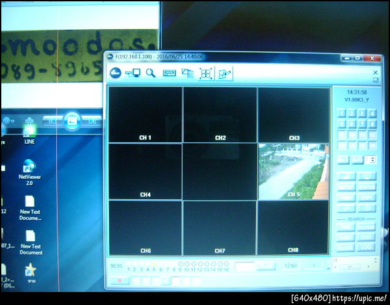The image size is (390, 305).
Task: Select the CH 5 live camera pane
Action: coord(294,172)
